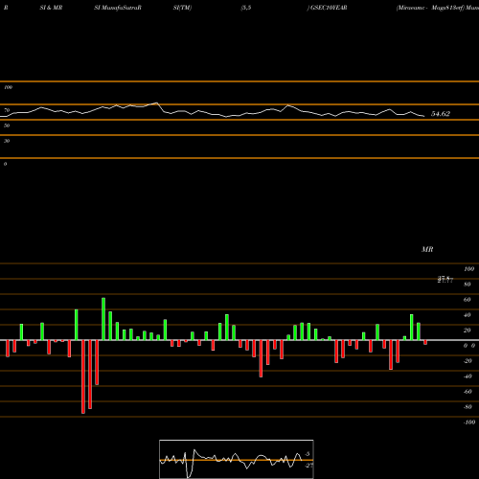The height and width of the screenshot is (479, 479).
Task: Click the MR axis label 100 on the right
Action: [x=468, y=269]
